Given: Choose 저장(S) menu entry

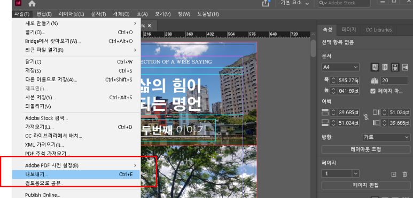Looking at the screenshot, I should [x=76, y=71].
